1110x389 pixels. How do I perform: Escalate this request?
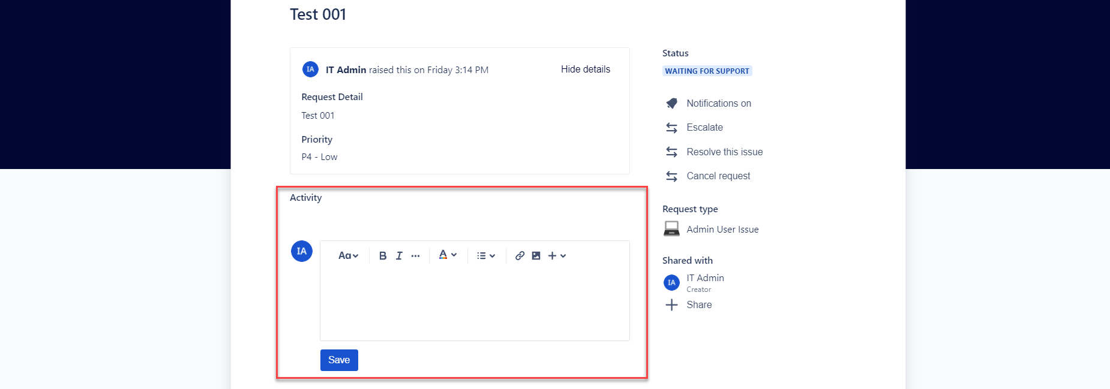705,128
